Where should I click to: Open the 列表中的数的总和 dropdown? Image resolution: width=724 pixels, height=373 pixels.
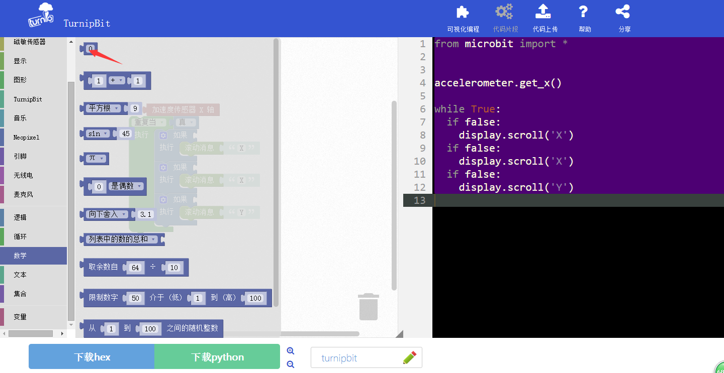pos(122,239)
